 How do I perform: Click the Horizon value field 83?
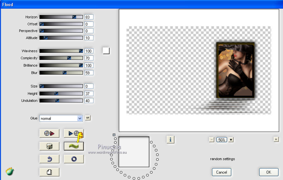(x=89, y=17)
